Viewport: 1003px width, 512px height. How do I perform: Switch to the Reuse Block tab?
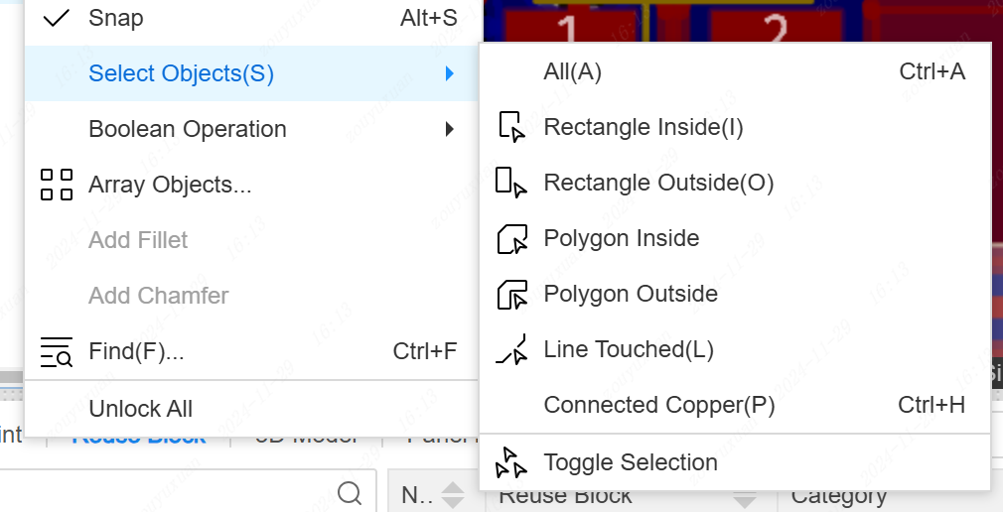point(139,438)
